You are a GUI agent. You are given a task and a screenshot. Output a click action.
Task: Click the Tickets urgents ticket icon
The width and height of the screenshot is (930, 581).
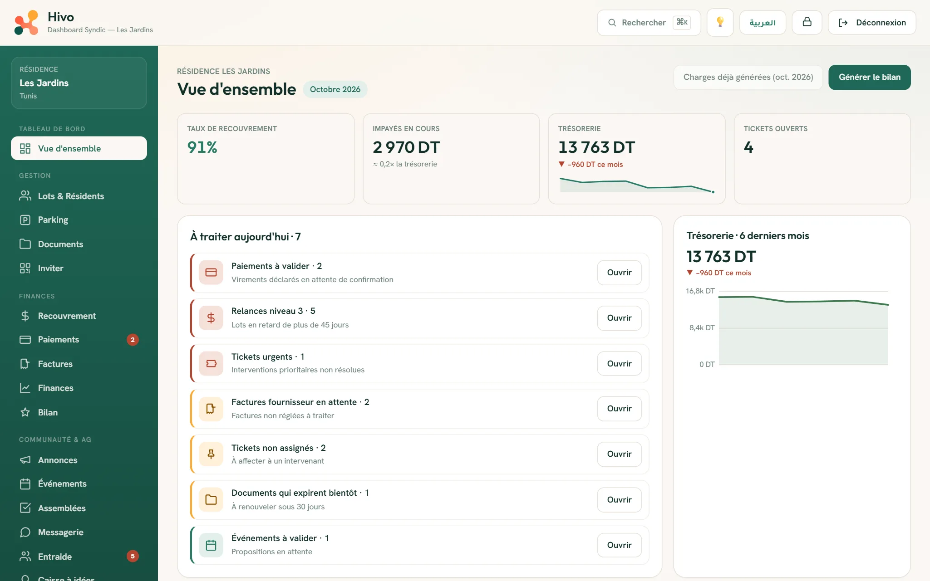point(211,363)
